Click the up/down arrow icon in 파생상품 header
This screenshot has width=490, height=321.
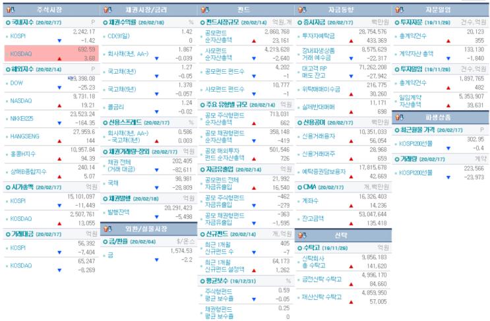(400, 117)
